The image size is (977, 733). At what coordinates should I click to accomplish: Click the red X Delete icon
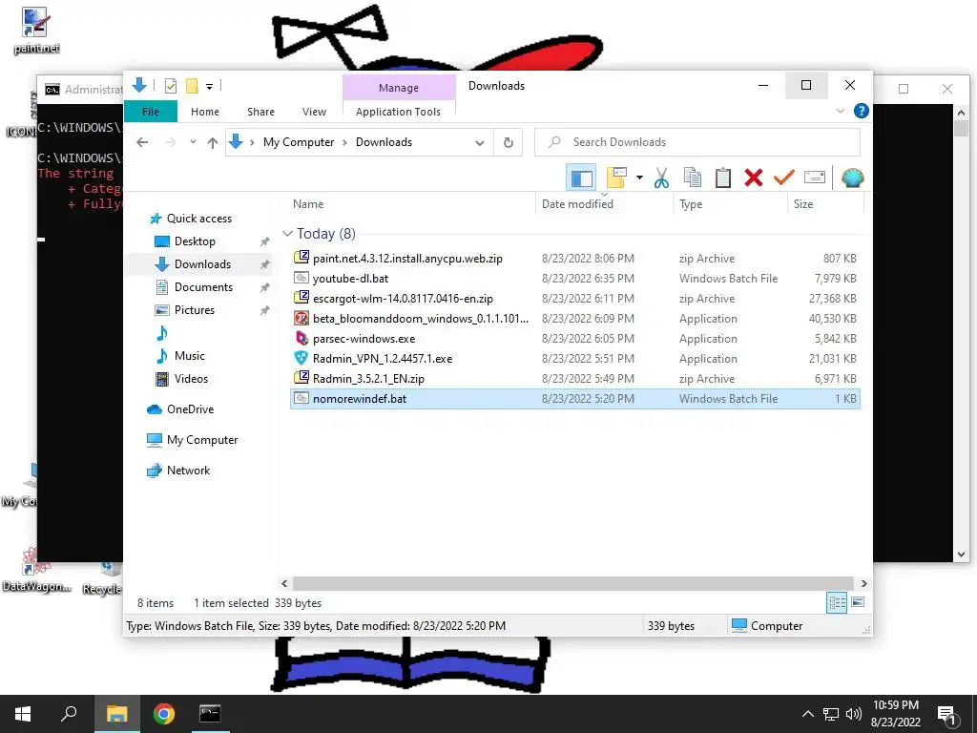[x=754, y=178]
